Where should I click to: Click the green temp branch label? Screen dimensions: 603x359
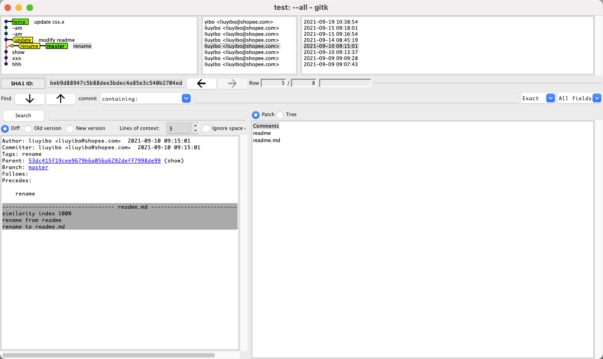[x=20, y=22]
